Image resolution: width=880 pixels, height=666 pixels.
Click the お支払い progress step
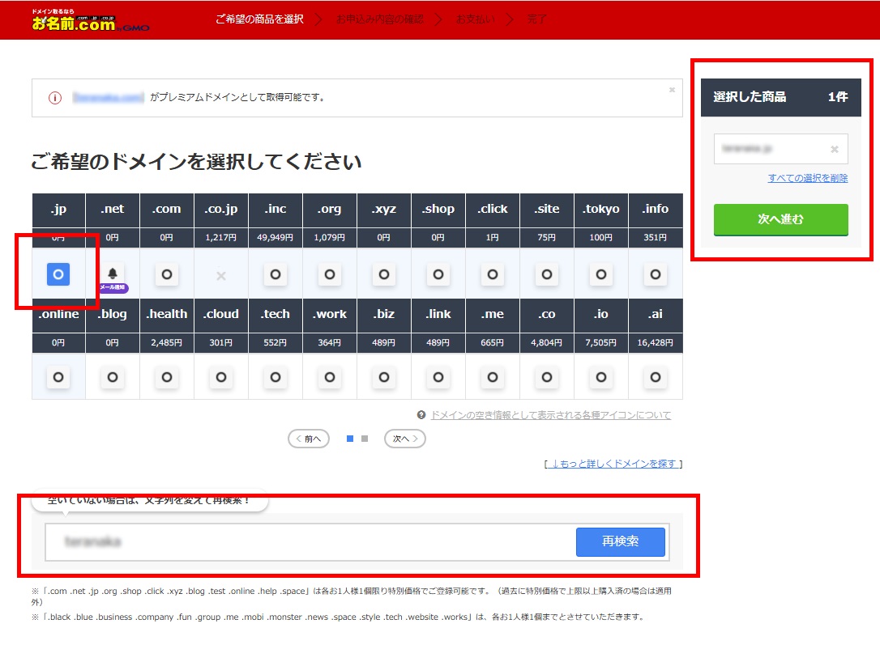(x=475, y=18)
